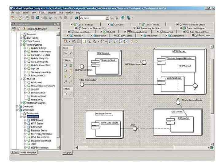
Task: Click the diagram horizontal scrollbar
Action: 131,148
